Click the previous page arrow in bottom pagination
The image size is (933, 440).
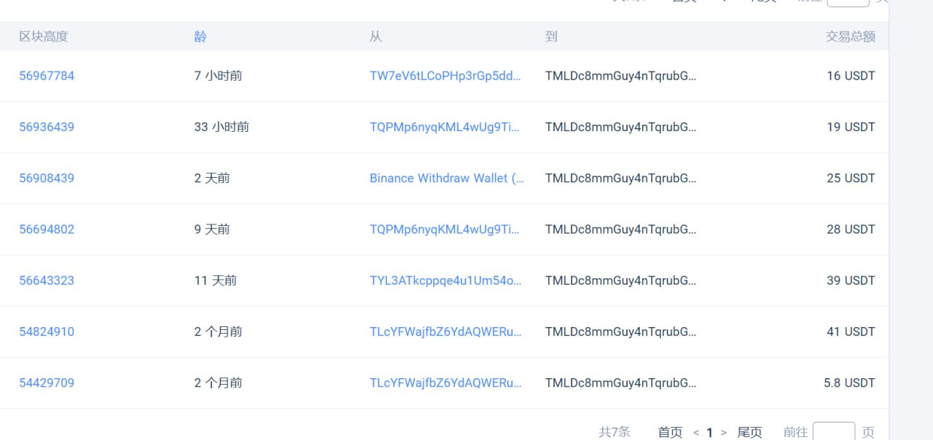pyautogui.click(x=695, y=433)
